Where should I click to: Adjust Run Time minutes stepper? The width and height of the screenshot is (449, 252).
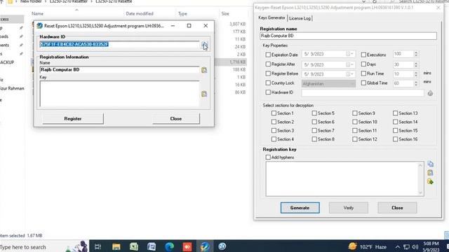(416, 73)
